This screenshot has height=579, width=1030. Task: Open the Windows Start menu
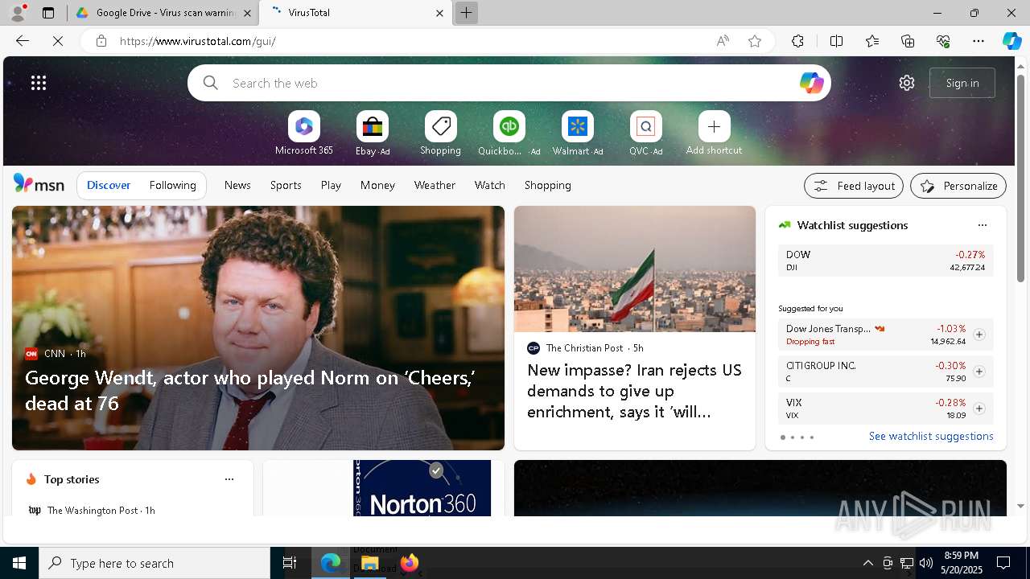19,563
